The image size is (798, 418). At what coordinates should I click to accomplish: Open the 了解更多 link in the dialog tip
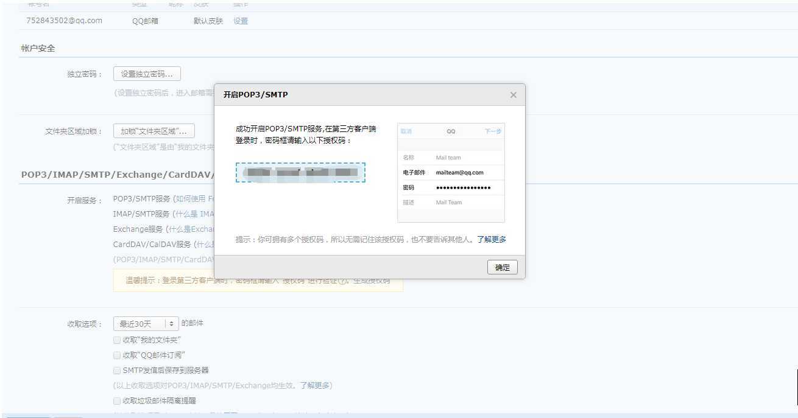[x=491, y=240]
